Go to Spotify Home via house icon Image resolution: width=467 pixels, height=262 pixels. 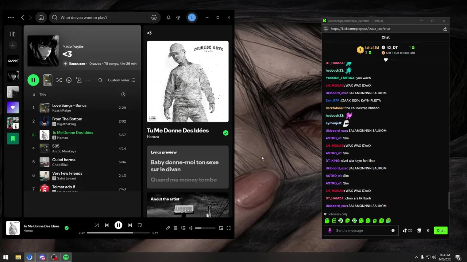pos(41,17)
